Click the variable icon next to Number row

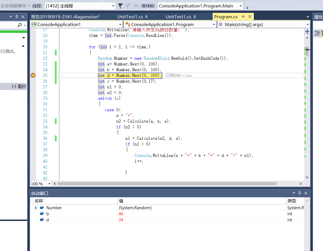tap(42, 208)
